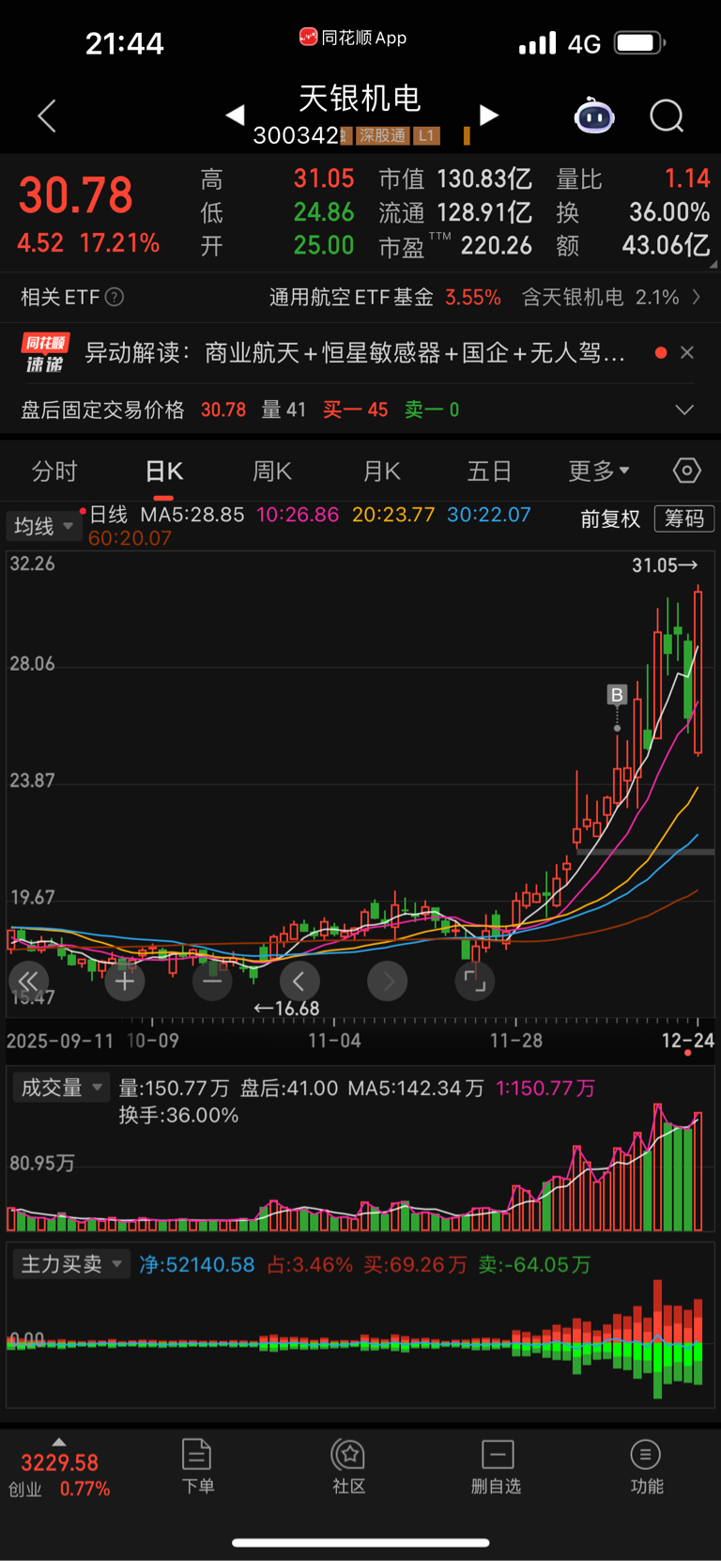
Task: Open stock search with the magnifier icon
Action: point(667,116)
